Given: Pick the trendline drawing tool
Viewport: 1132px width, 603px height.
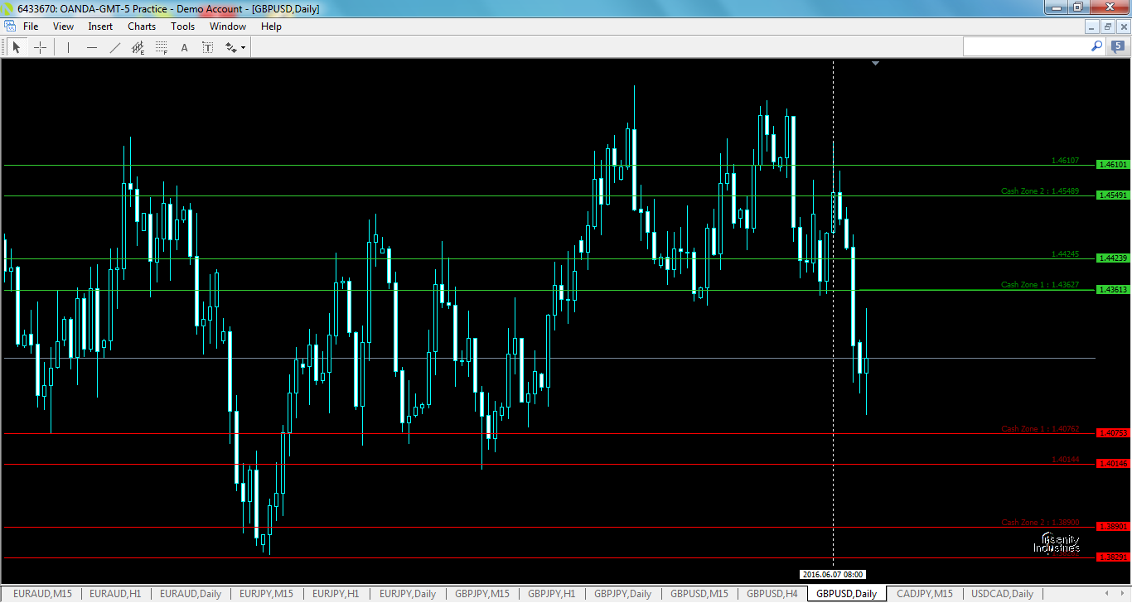Looking at the screenshot, I should pos(114,46).
